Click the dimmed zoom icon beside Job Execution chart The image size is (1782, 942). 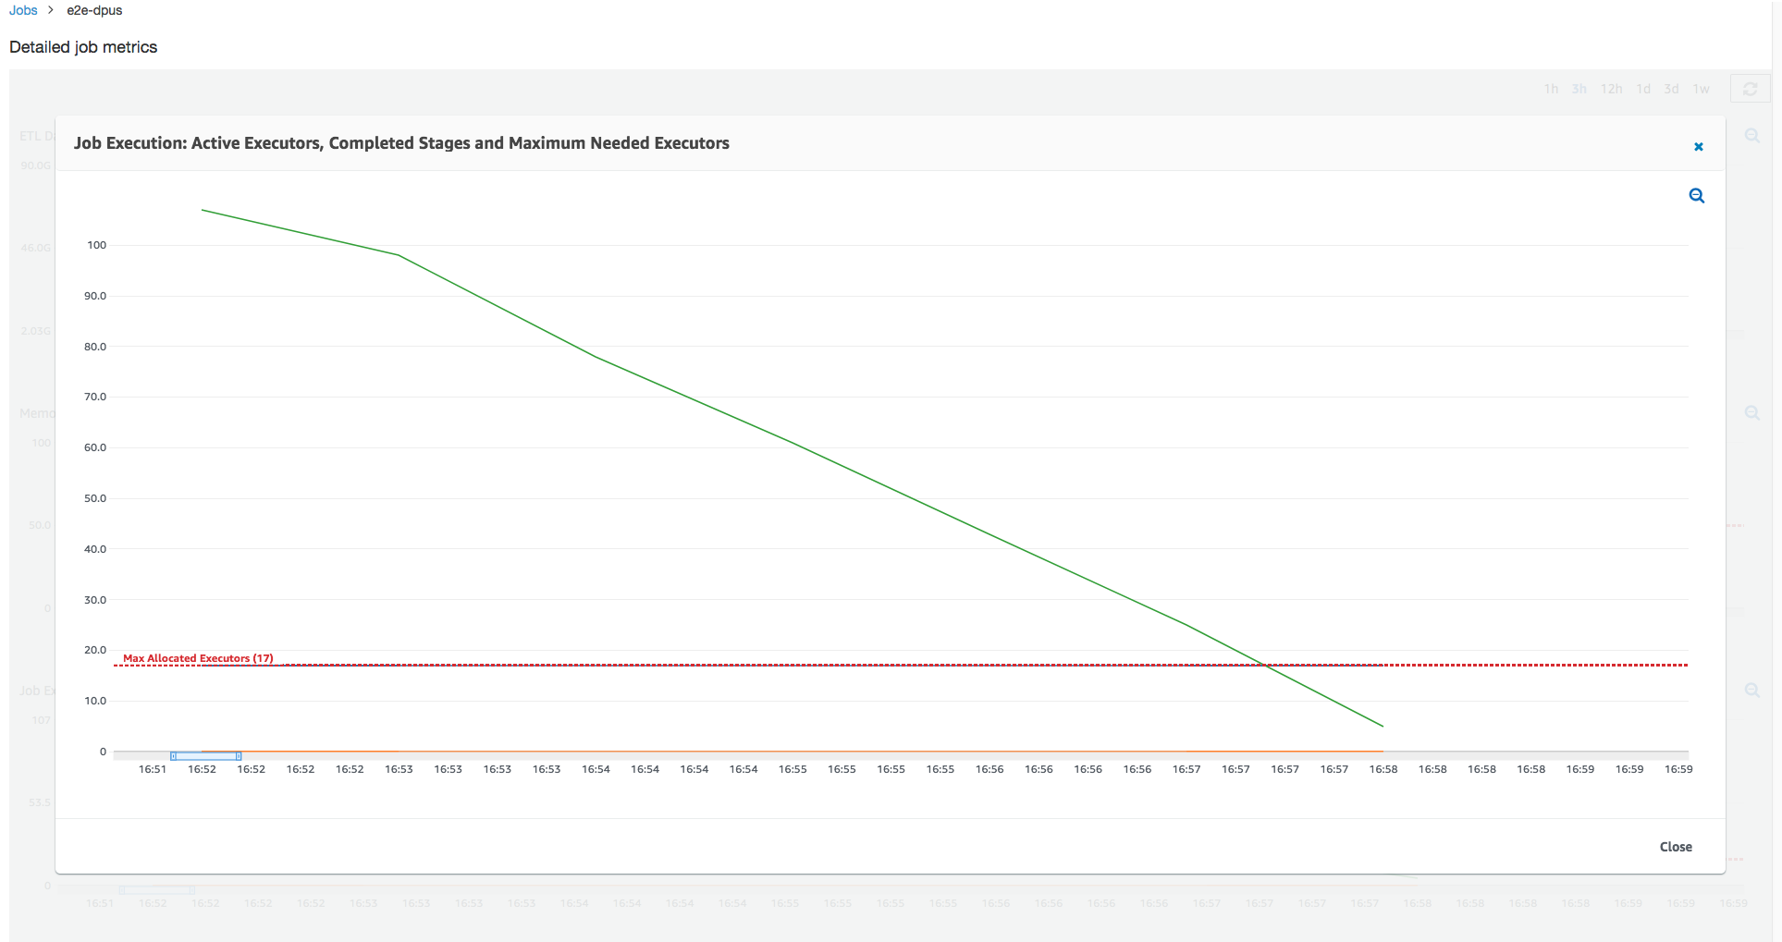tap(1751, 691)
